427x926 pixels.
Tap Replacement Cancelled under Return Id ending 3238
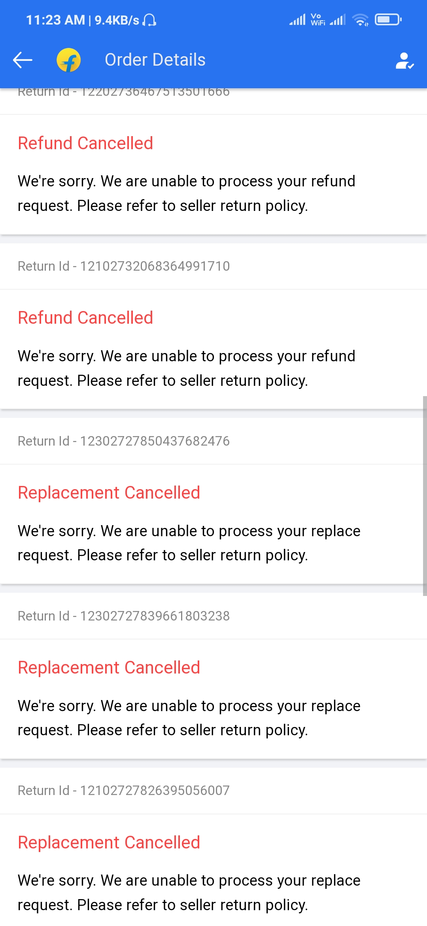click(109, 668)
